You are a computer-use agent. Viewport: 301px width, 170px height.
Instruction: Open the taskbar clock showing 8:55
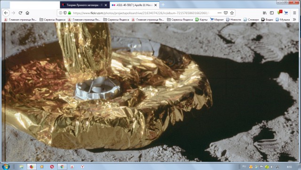pyautogui.click(x=289, y=167)
